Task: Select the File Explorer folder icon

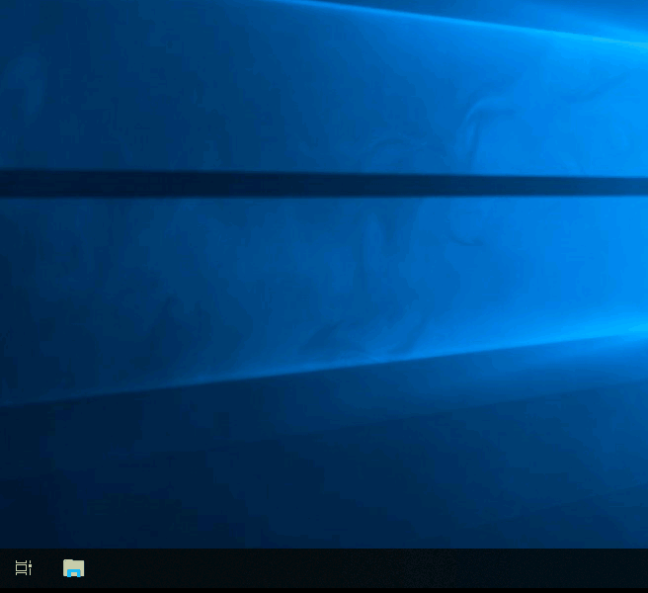Action: [x=74, y=568]
